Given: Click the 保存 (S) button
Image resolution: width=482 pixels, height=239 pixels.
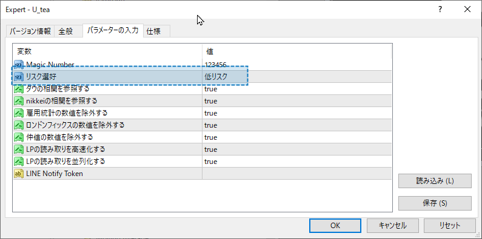Looking at the screenshot, I should tap(435, 203).
